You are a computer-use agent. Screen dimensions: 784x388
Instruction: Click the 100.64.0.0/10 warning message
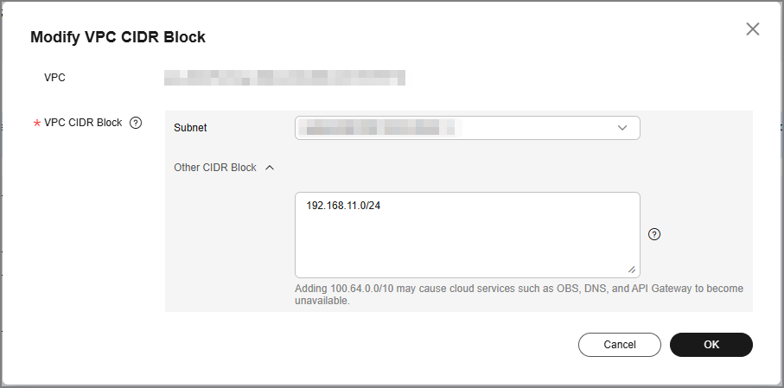tap(519, 295)
